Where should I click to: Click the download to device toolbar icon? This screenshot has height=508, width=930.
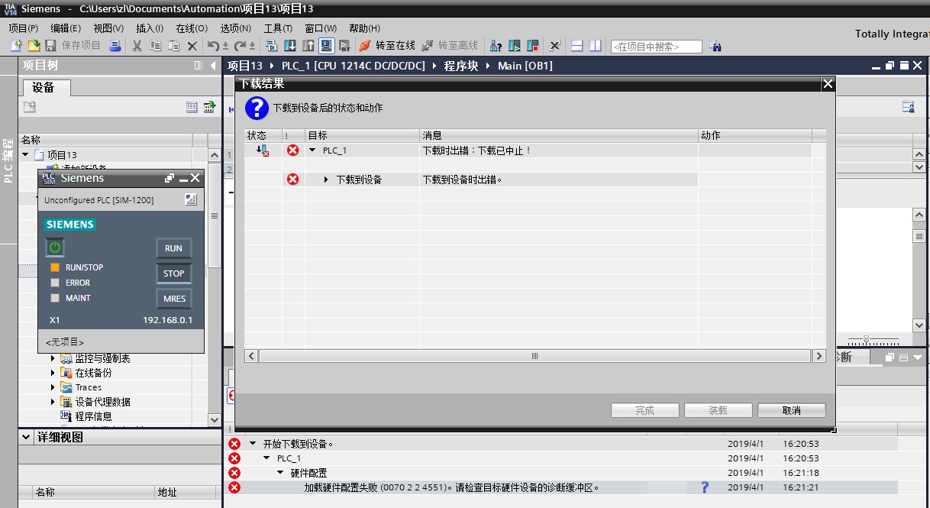pyautogui.click(x=290, y=46)
